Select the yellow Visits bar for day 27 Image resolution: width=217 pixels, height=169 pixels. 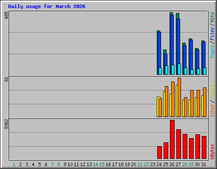click(177, 101)
